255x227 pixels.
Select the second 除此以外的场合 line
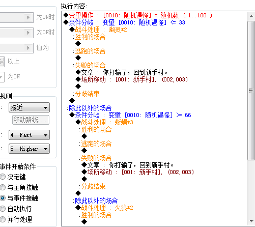click(95, 201)
